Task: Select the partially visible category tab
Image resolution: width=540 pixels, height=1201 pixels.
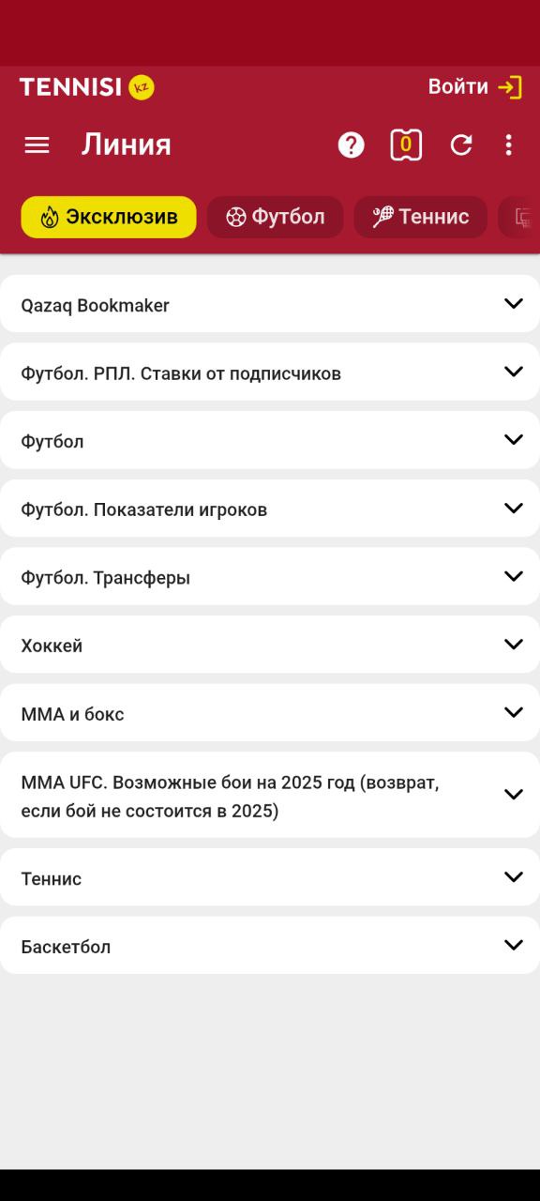Action: click(519, 217)
